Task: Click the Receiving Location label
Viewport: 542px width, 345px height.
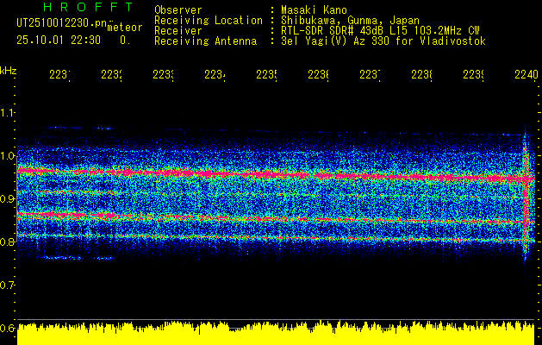Action: tap(209, 21)
